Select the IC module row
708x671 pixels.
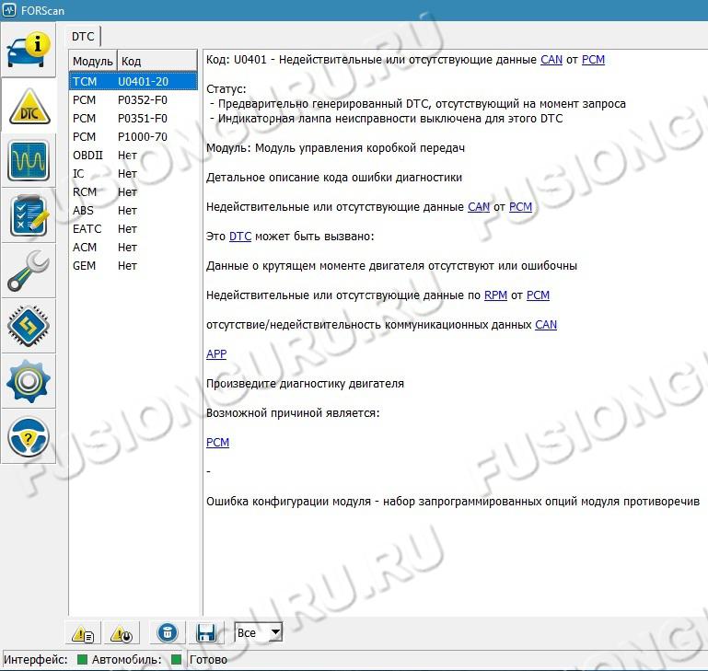click(133, 174)
